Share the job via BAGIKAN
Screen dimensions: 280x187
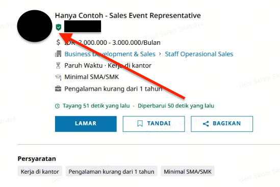pyautogui.click(x=222, y=124)
